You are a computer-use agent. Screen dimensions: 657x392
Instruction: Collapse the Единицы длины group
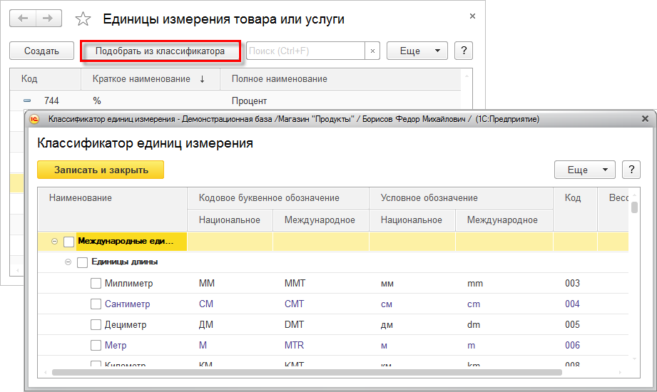[x=68, y=262]
